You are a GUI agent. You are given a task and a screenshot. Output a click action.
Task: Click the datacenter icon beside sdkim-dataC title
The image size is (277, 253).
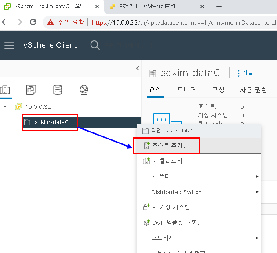coord(153,73)
